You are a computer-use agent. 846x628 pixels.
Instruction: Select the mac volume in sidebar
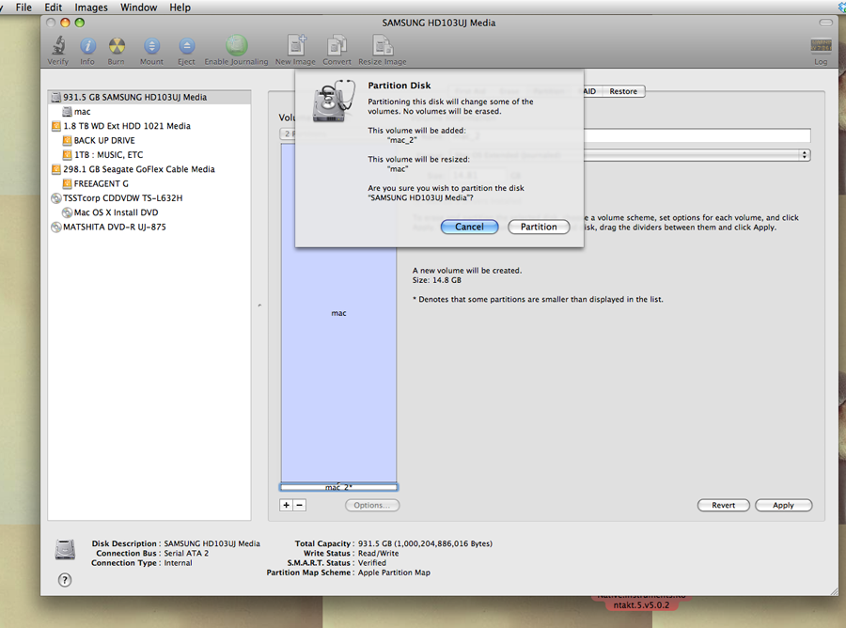click(x=149, y=112)
